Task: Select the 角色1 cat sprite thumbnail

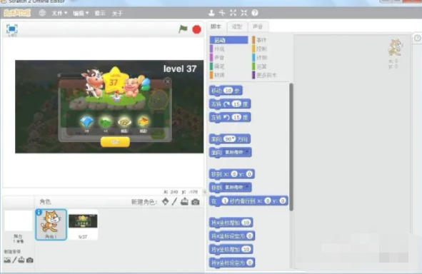Action: pyautogui.click(x=51, y=225)
